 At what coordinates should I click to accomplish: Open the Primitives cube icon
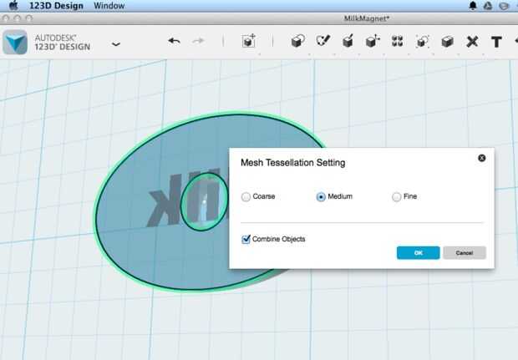[x=298, y=41]
